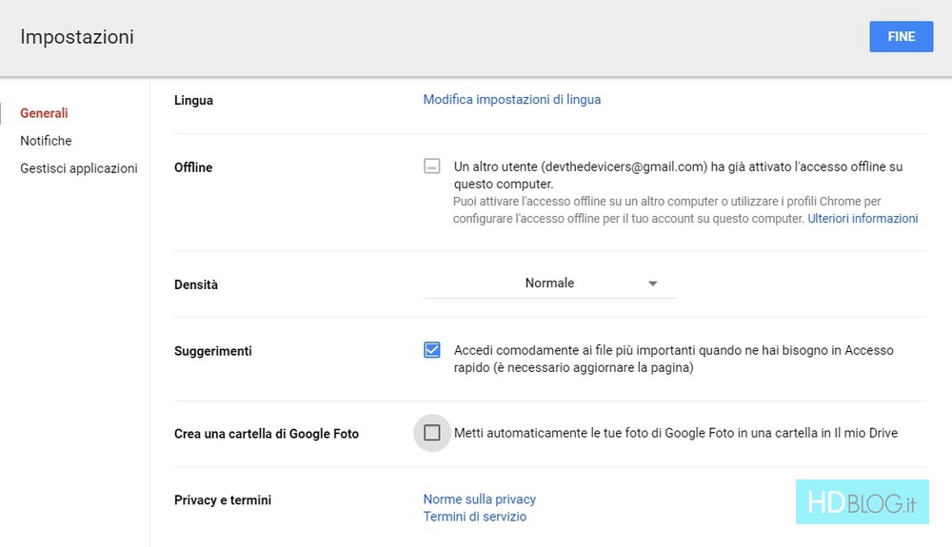Image resolution: width=952 pixels, height=547 pixels.
Task: Enable the Google Foto folder checkbox
Action: pos(431,433)
